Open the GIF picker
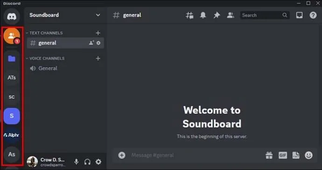This screenshot has height=170, width=322. pyautogui.click(x=283, y=155)
